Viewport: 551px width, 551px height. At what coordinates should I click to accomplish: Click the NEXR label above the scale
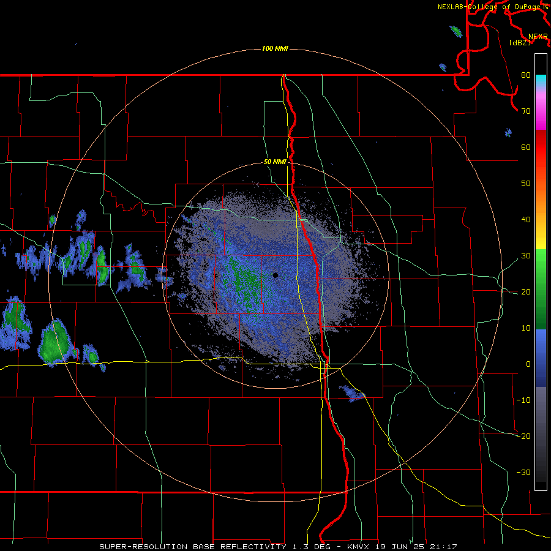[x=538, y=37]
